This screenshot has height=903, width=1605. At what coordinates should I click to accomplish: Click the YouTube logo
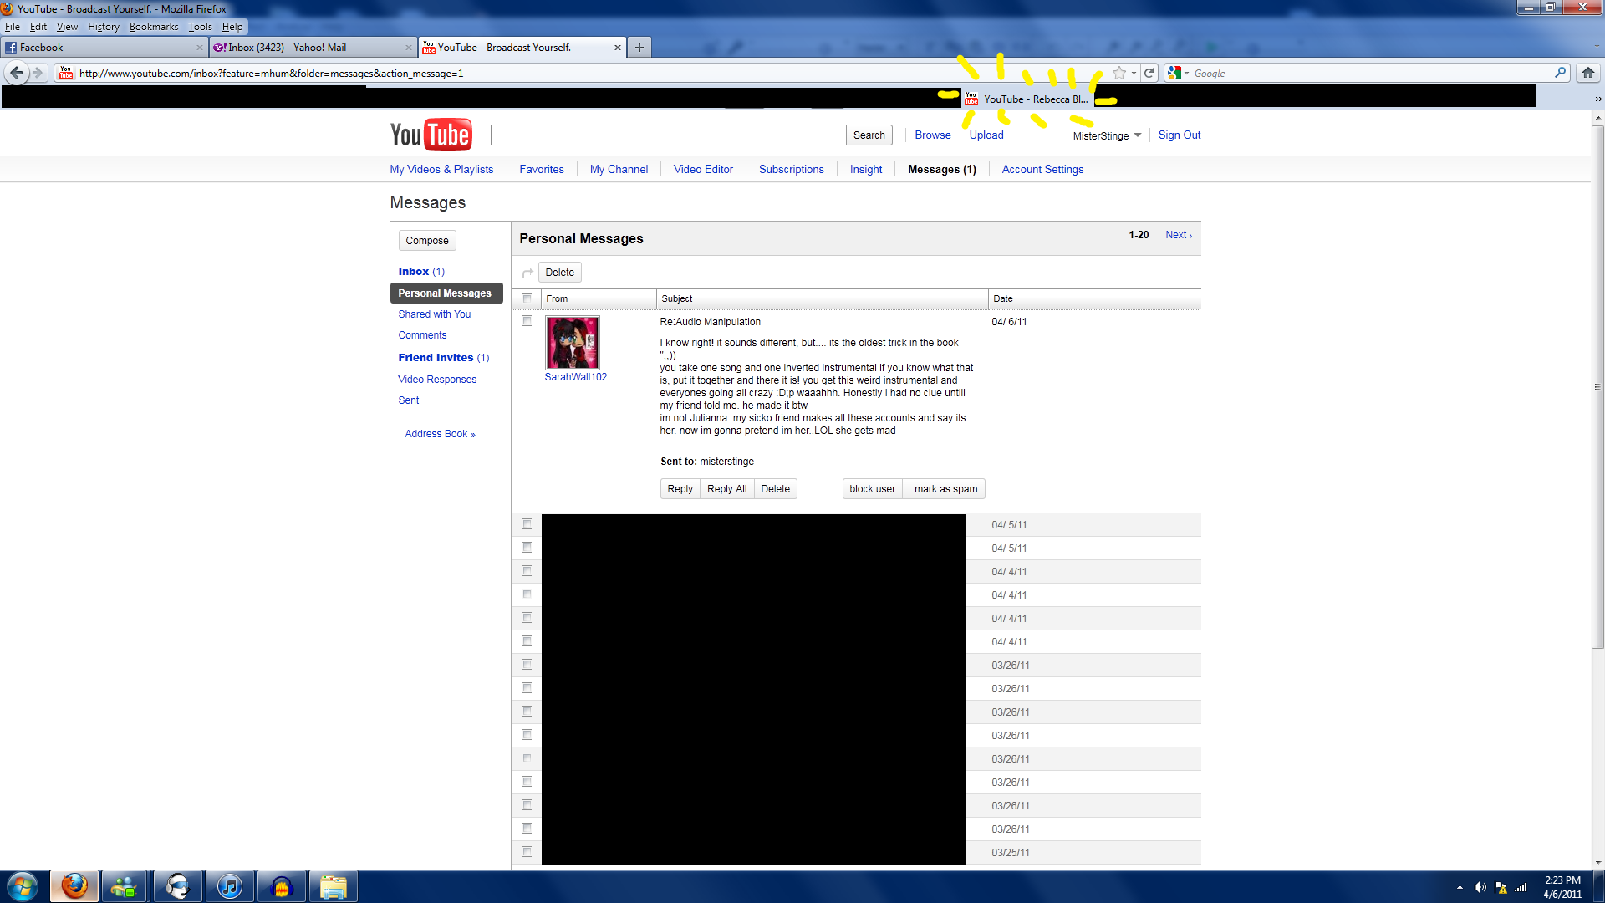(x=431, y=135)
